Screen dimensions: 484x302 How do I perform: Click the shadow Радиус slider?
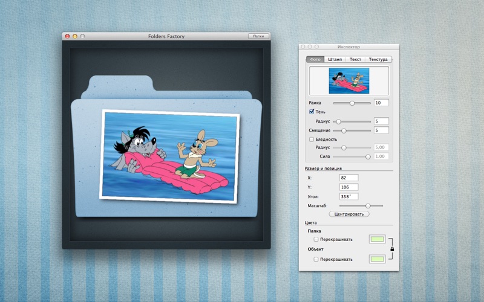(352, 121)
